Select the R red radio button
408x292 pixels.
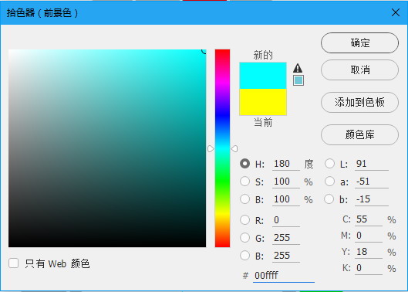click(x=244, y=220)
